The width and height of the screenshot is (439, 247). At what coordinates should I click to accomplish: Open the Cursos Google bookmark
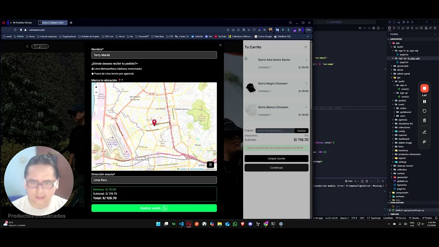pyautogui.click(x=263, y=36)
